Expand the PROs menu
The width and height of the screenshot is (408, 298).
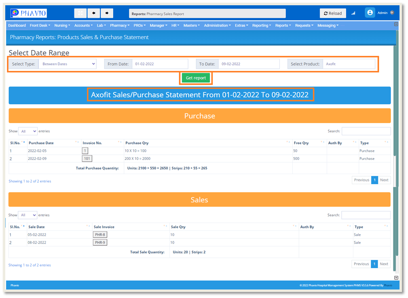pyautogui.click(x=140, y=25)
